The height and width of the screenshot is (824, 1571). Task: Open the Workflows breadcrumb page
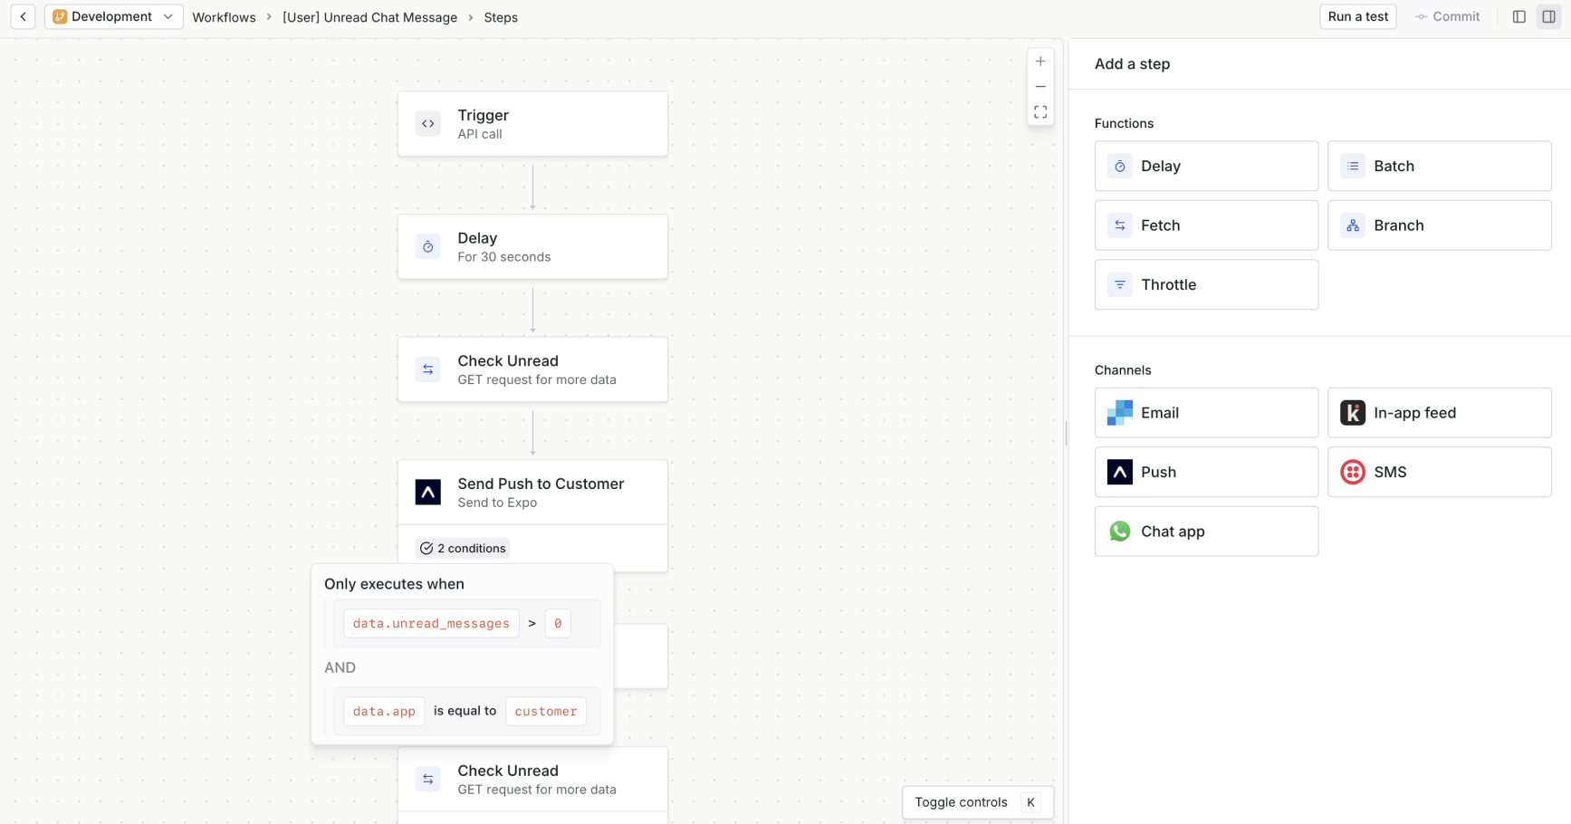[224, 16]
